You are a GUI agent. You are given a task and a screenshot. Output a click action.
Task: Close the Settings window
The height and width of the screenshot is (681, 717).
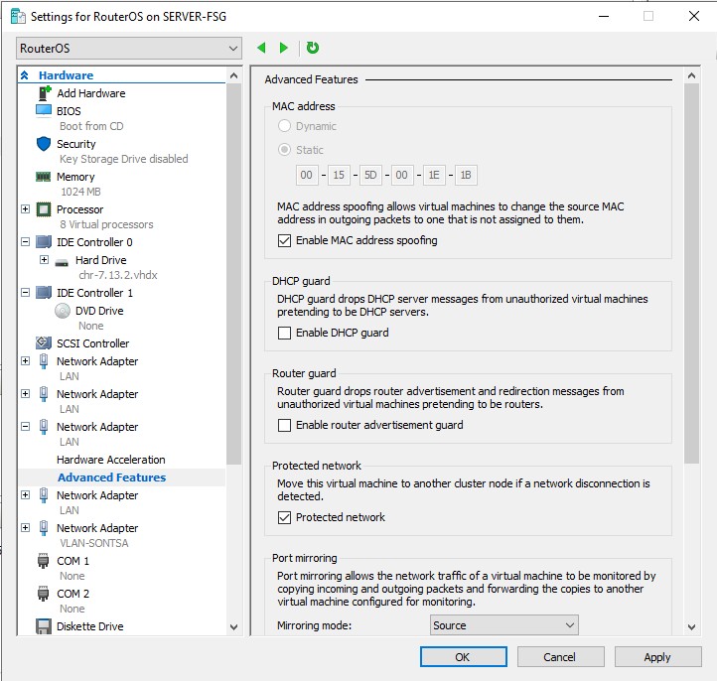(x=694, y=16)
